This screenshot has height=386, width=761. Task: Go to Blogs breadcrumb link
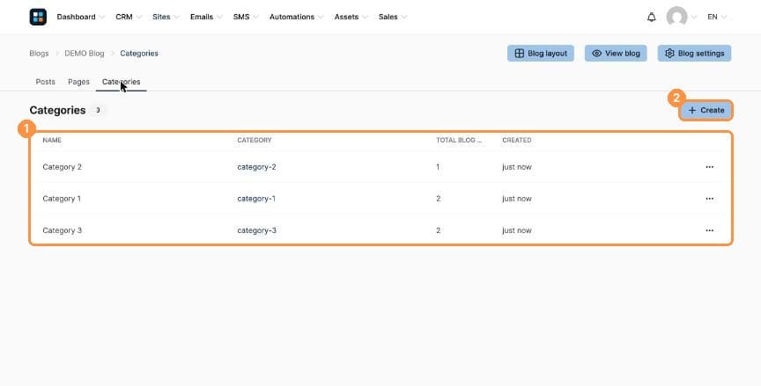tap(39, 54)
